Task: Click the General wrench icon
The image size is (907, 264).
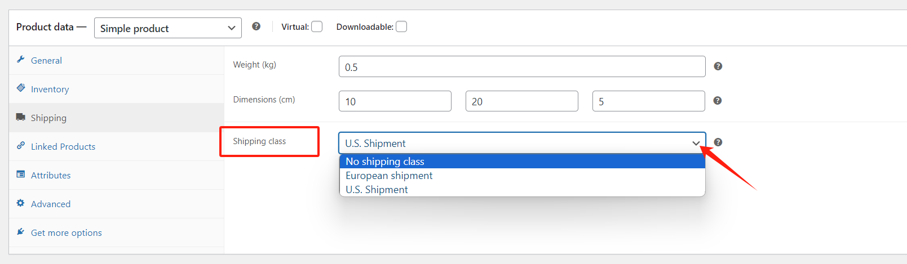Action: click(x=21, y=60)
